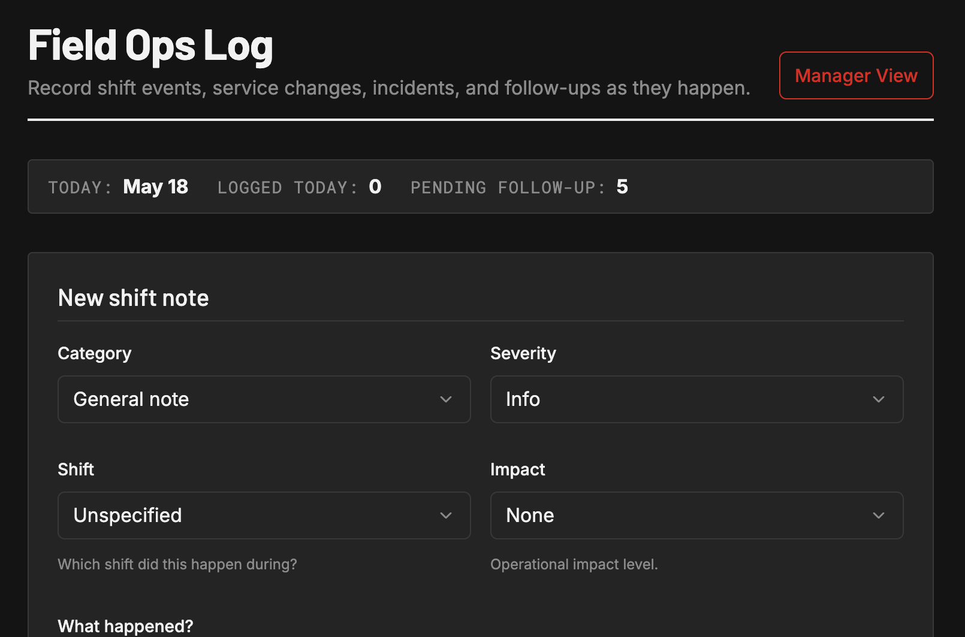Click the 'Record shift events' subtitle text
Image resolution: width=965 pixels, height=637 pixels.
389,88
